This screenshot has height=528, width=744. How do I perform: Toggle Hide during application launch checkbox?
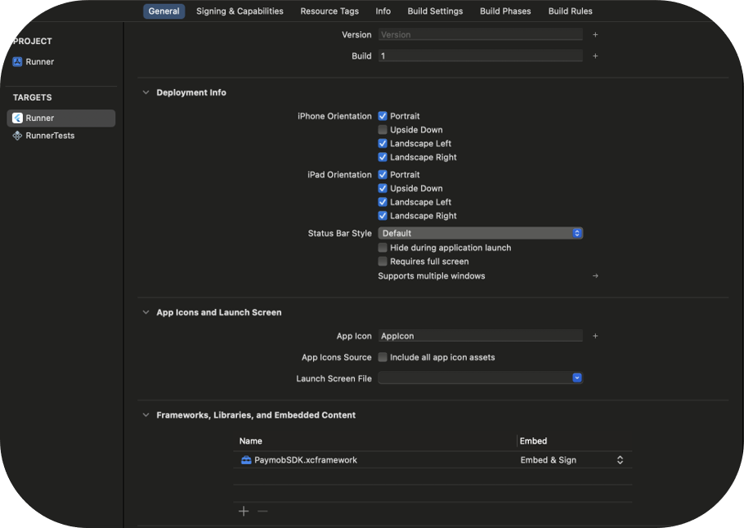pyautogui.click(x=383, y=248)
